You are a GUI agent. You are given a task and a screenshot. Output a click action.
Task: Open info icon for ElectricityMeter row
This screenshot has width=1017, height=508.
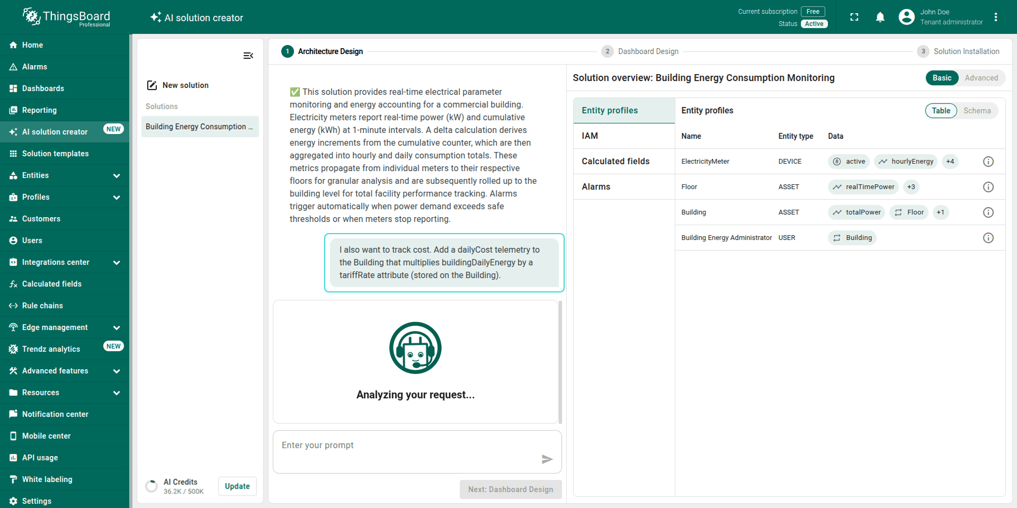click(x=988, y=162)
